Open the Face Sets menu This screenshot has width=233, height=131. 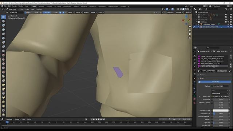pos(39,9)
